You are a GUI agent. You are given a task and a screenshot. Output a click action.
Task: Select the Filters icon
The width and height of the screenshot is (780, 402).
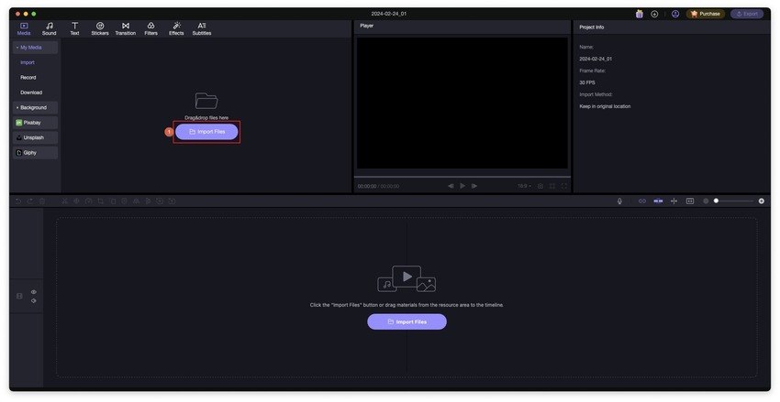150,28
